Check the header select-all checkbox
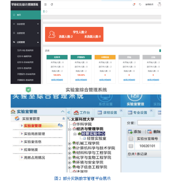170x183 pixels. pos(131,139)
